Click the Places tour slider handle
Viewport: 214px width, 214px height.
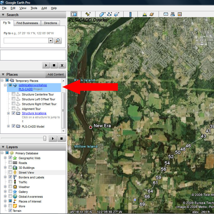tap(45, 138)
